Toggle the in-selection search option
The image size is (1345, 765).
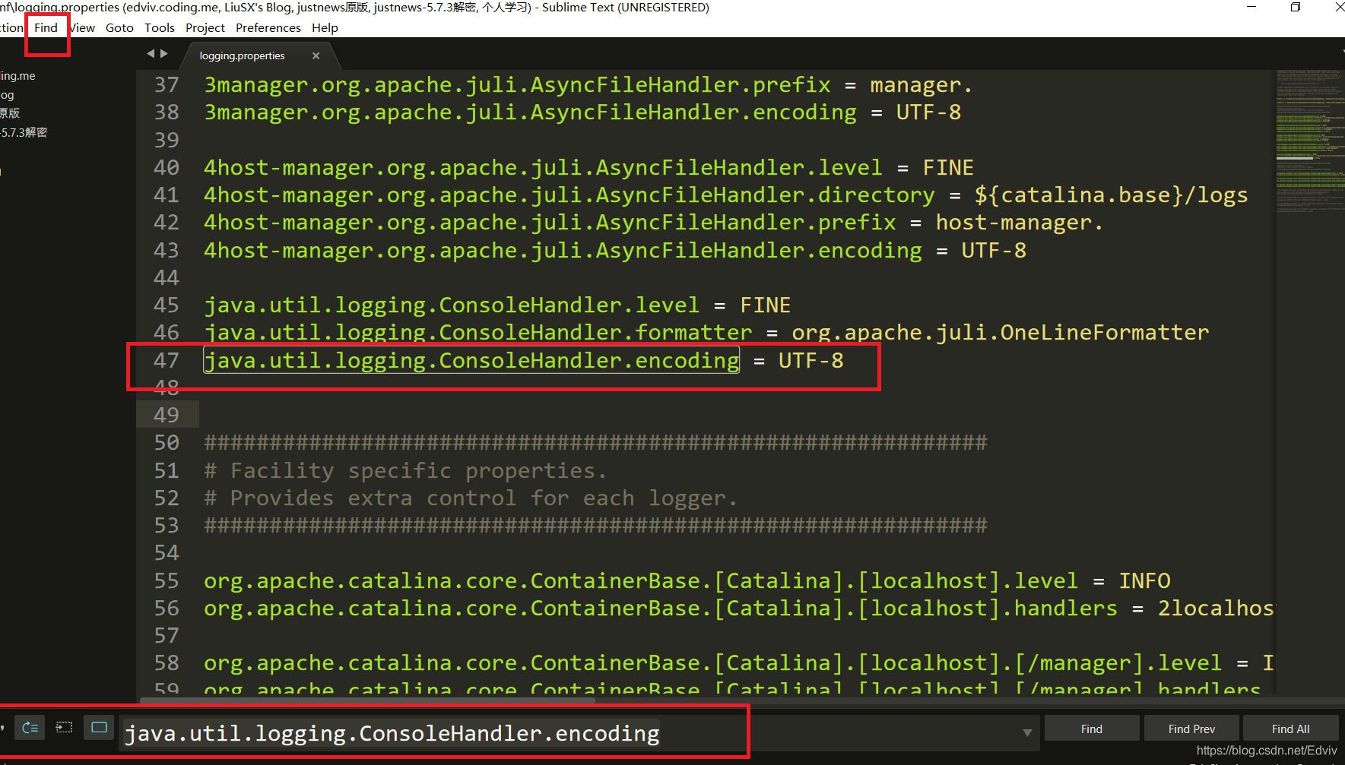(x=65, y=728)
